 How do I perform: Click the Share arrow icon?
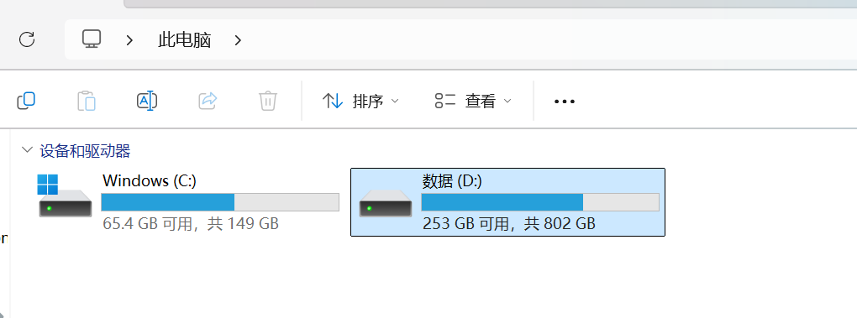pos(208,101)
